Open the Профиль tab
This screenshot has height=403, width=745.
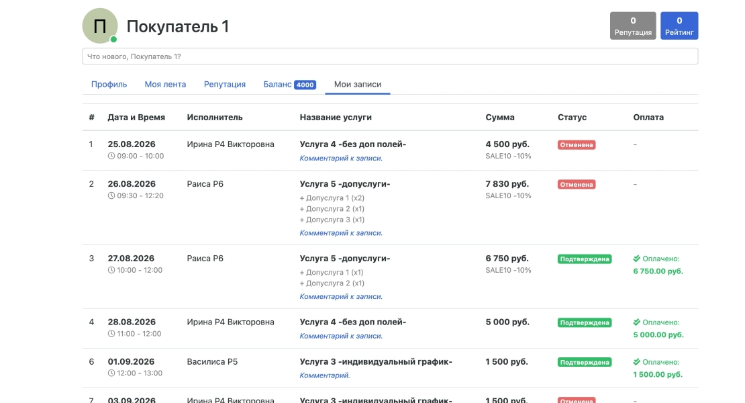click(109, 84)
